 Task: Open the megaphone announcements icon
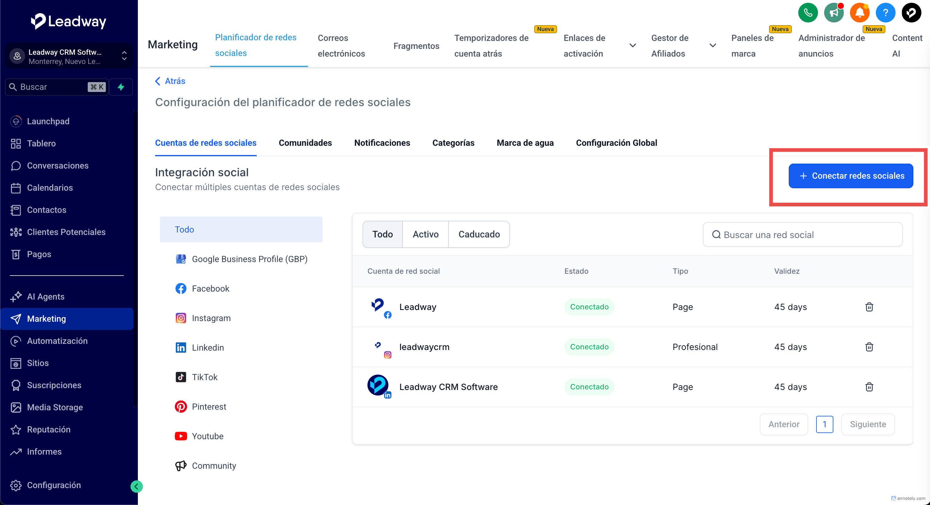(834, 13)
